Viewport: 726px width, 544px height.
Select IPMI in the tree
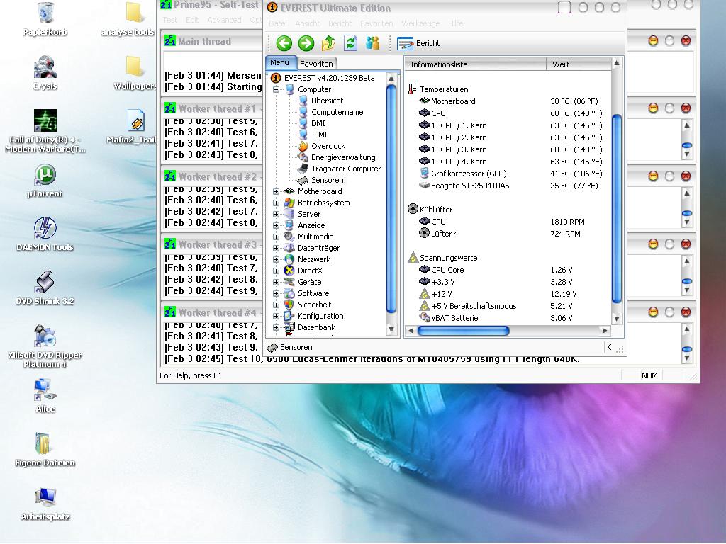(319, 135)
